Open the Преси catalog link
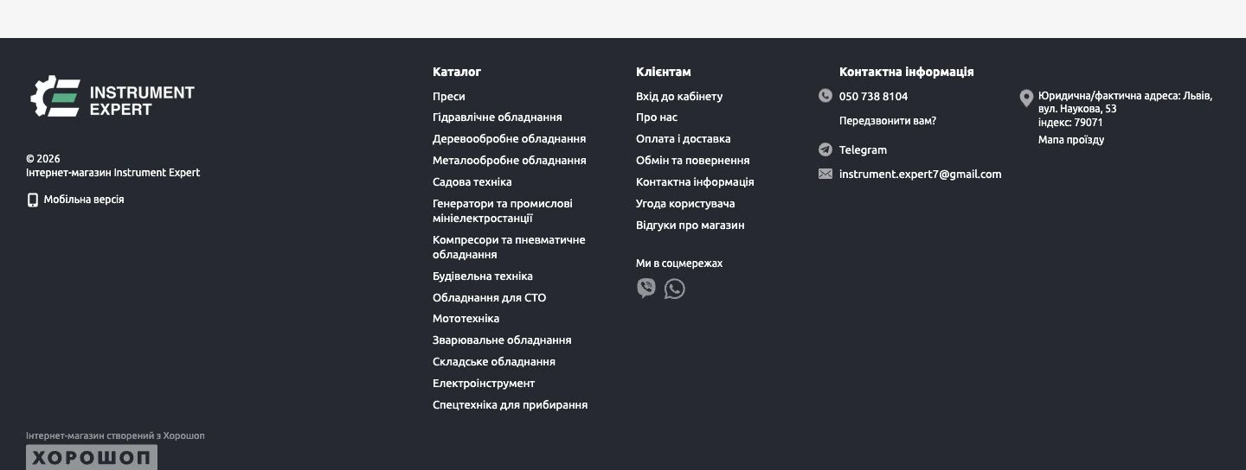The image size is (1246, 470). coord(449,97)
